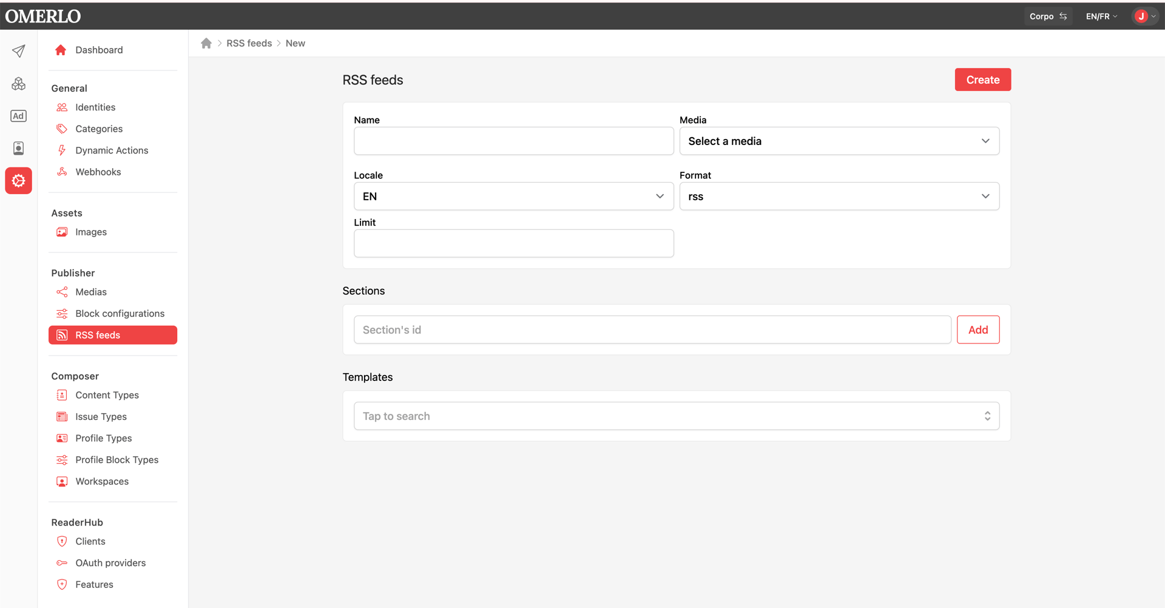Viewport: 1165px width, 608px height.
Task: Open Workspaces in sidebar
Action: click(102, 481)
